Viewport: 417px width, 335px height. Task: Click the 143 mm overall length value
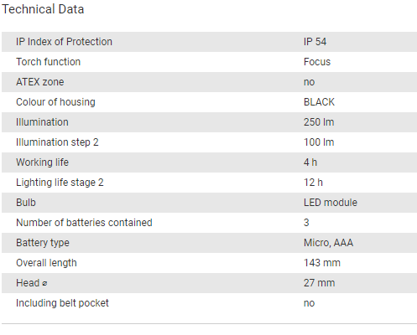[322, 263]
